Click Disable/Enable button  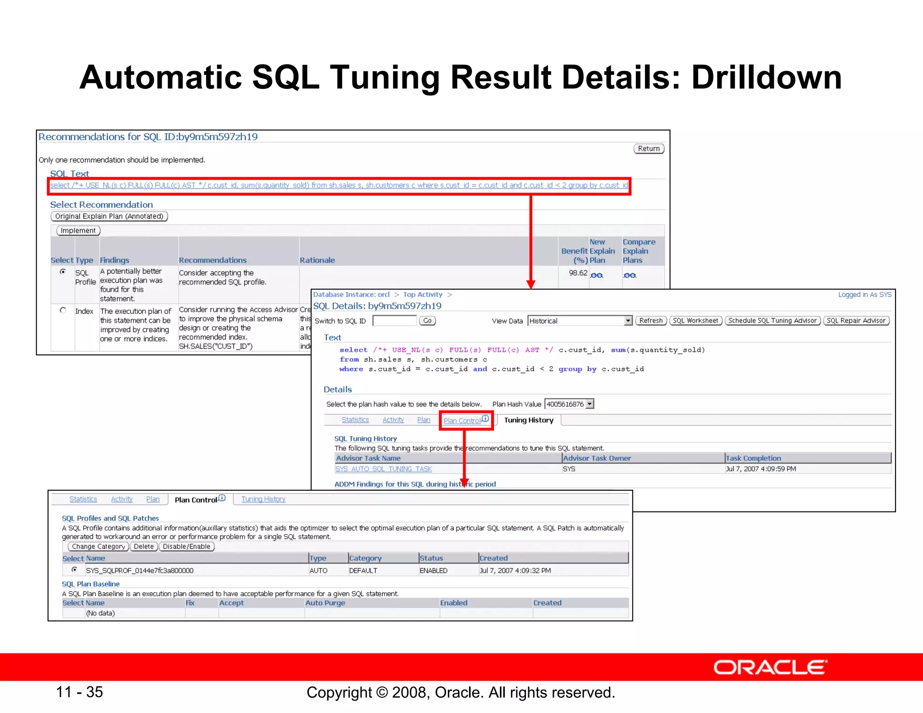(x=187, y=547)
